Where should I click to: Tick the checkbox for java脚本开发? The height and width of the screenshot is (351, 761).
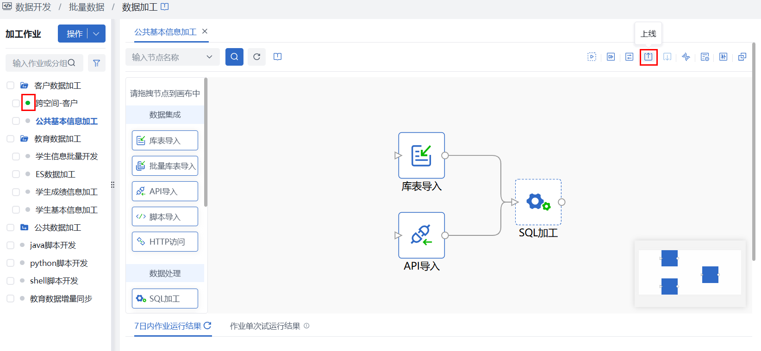10,245
